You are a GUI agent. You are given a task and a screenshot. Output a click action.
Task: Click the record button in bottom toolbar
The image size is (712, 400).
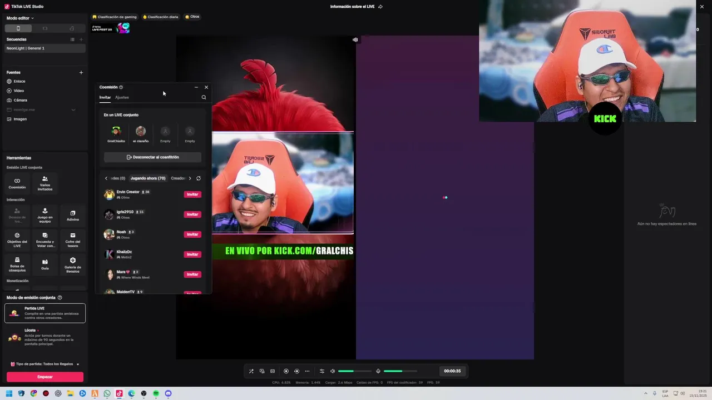286,371
